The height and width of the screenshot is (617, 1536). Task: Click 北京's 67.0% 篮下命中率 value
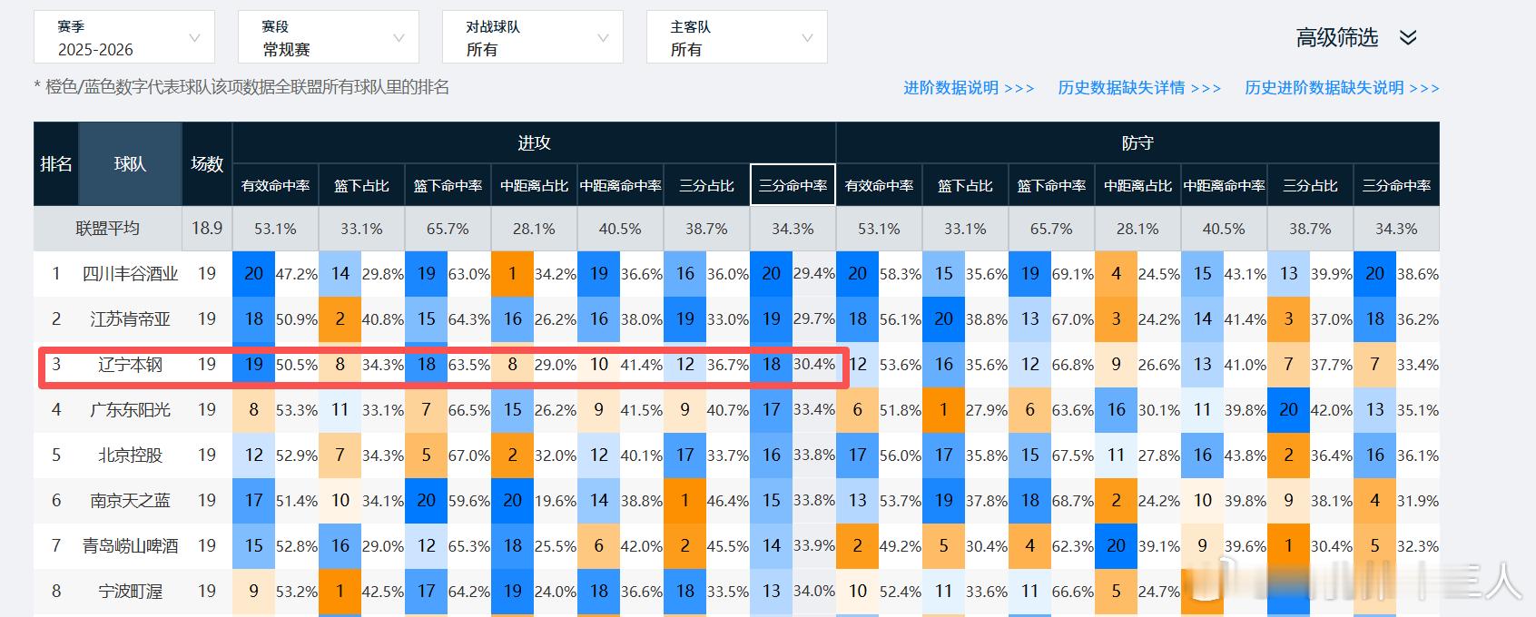[469, 455]
